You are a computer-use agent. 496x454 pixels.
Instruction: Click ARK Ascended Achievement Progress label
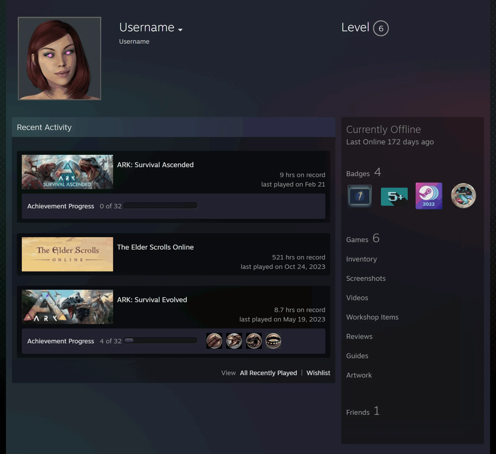tap(61, 206)
